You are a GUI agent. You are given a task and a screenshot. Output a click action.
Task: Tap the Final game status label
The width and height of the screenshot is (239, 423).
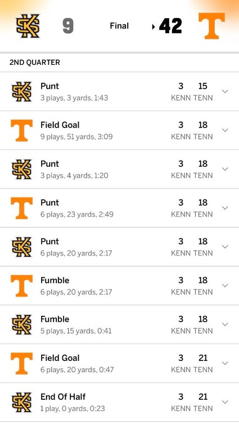coord(119,26)
